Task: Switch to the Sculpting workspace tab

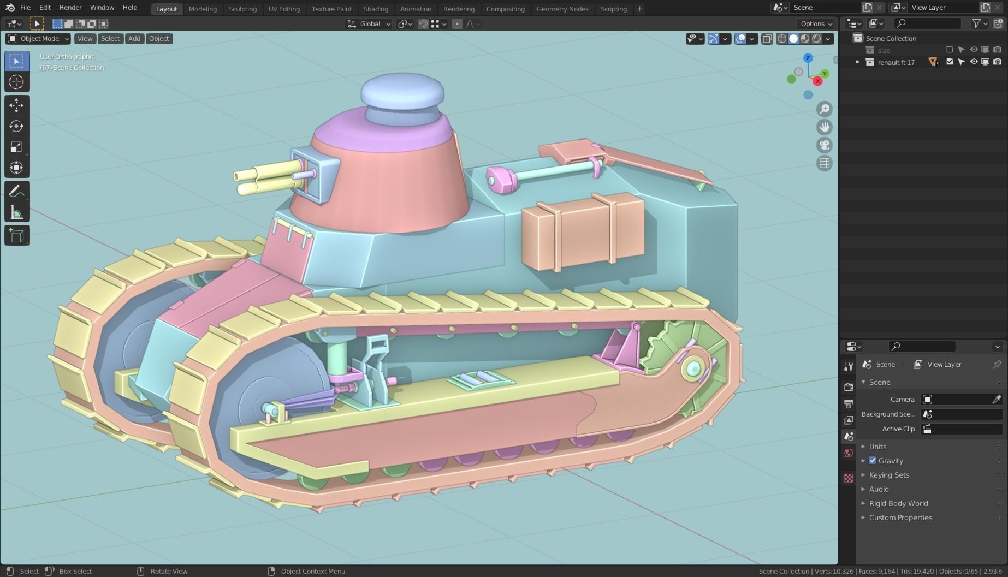Action: click(x=242, y=9)
